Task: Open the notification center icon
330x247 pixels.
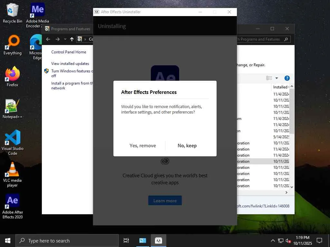Action: pos(319,241)
